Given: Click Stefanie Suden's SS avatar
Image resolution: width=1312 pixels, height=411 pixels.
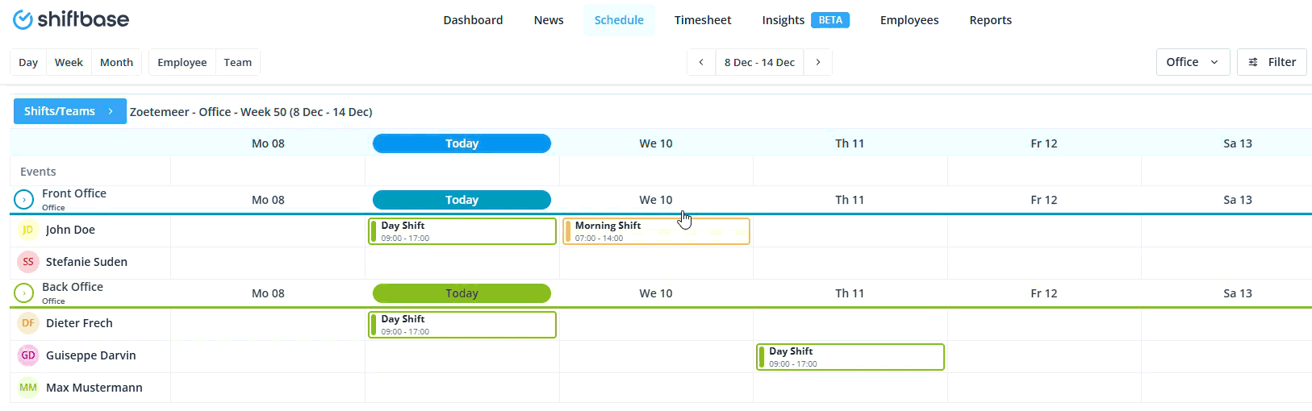Looking at the screenshot, I should point(28,262).
